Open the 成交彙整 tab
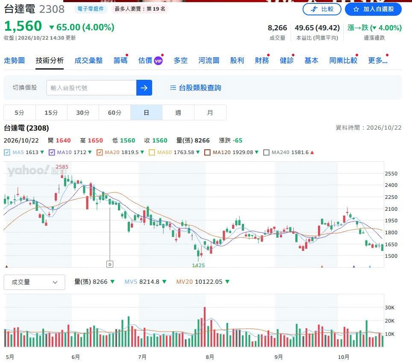 (x=88, y=60)
